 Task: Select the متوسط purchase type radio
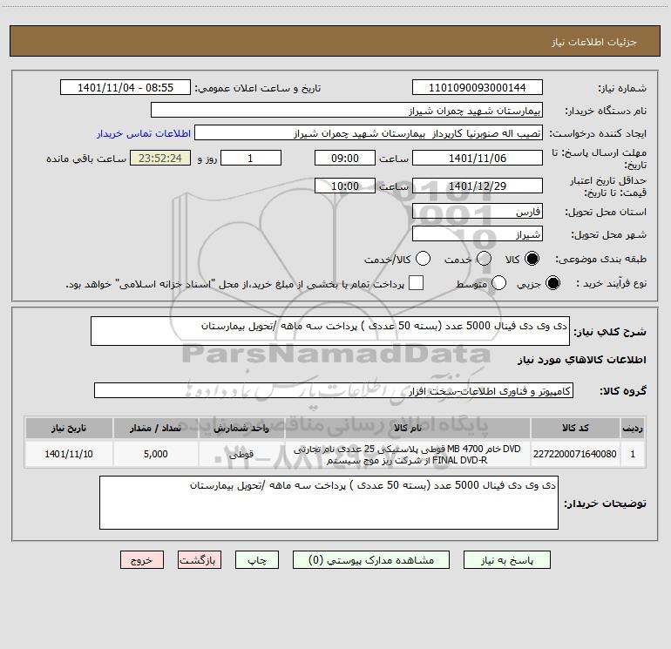[498, 283]
